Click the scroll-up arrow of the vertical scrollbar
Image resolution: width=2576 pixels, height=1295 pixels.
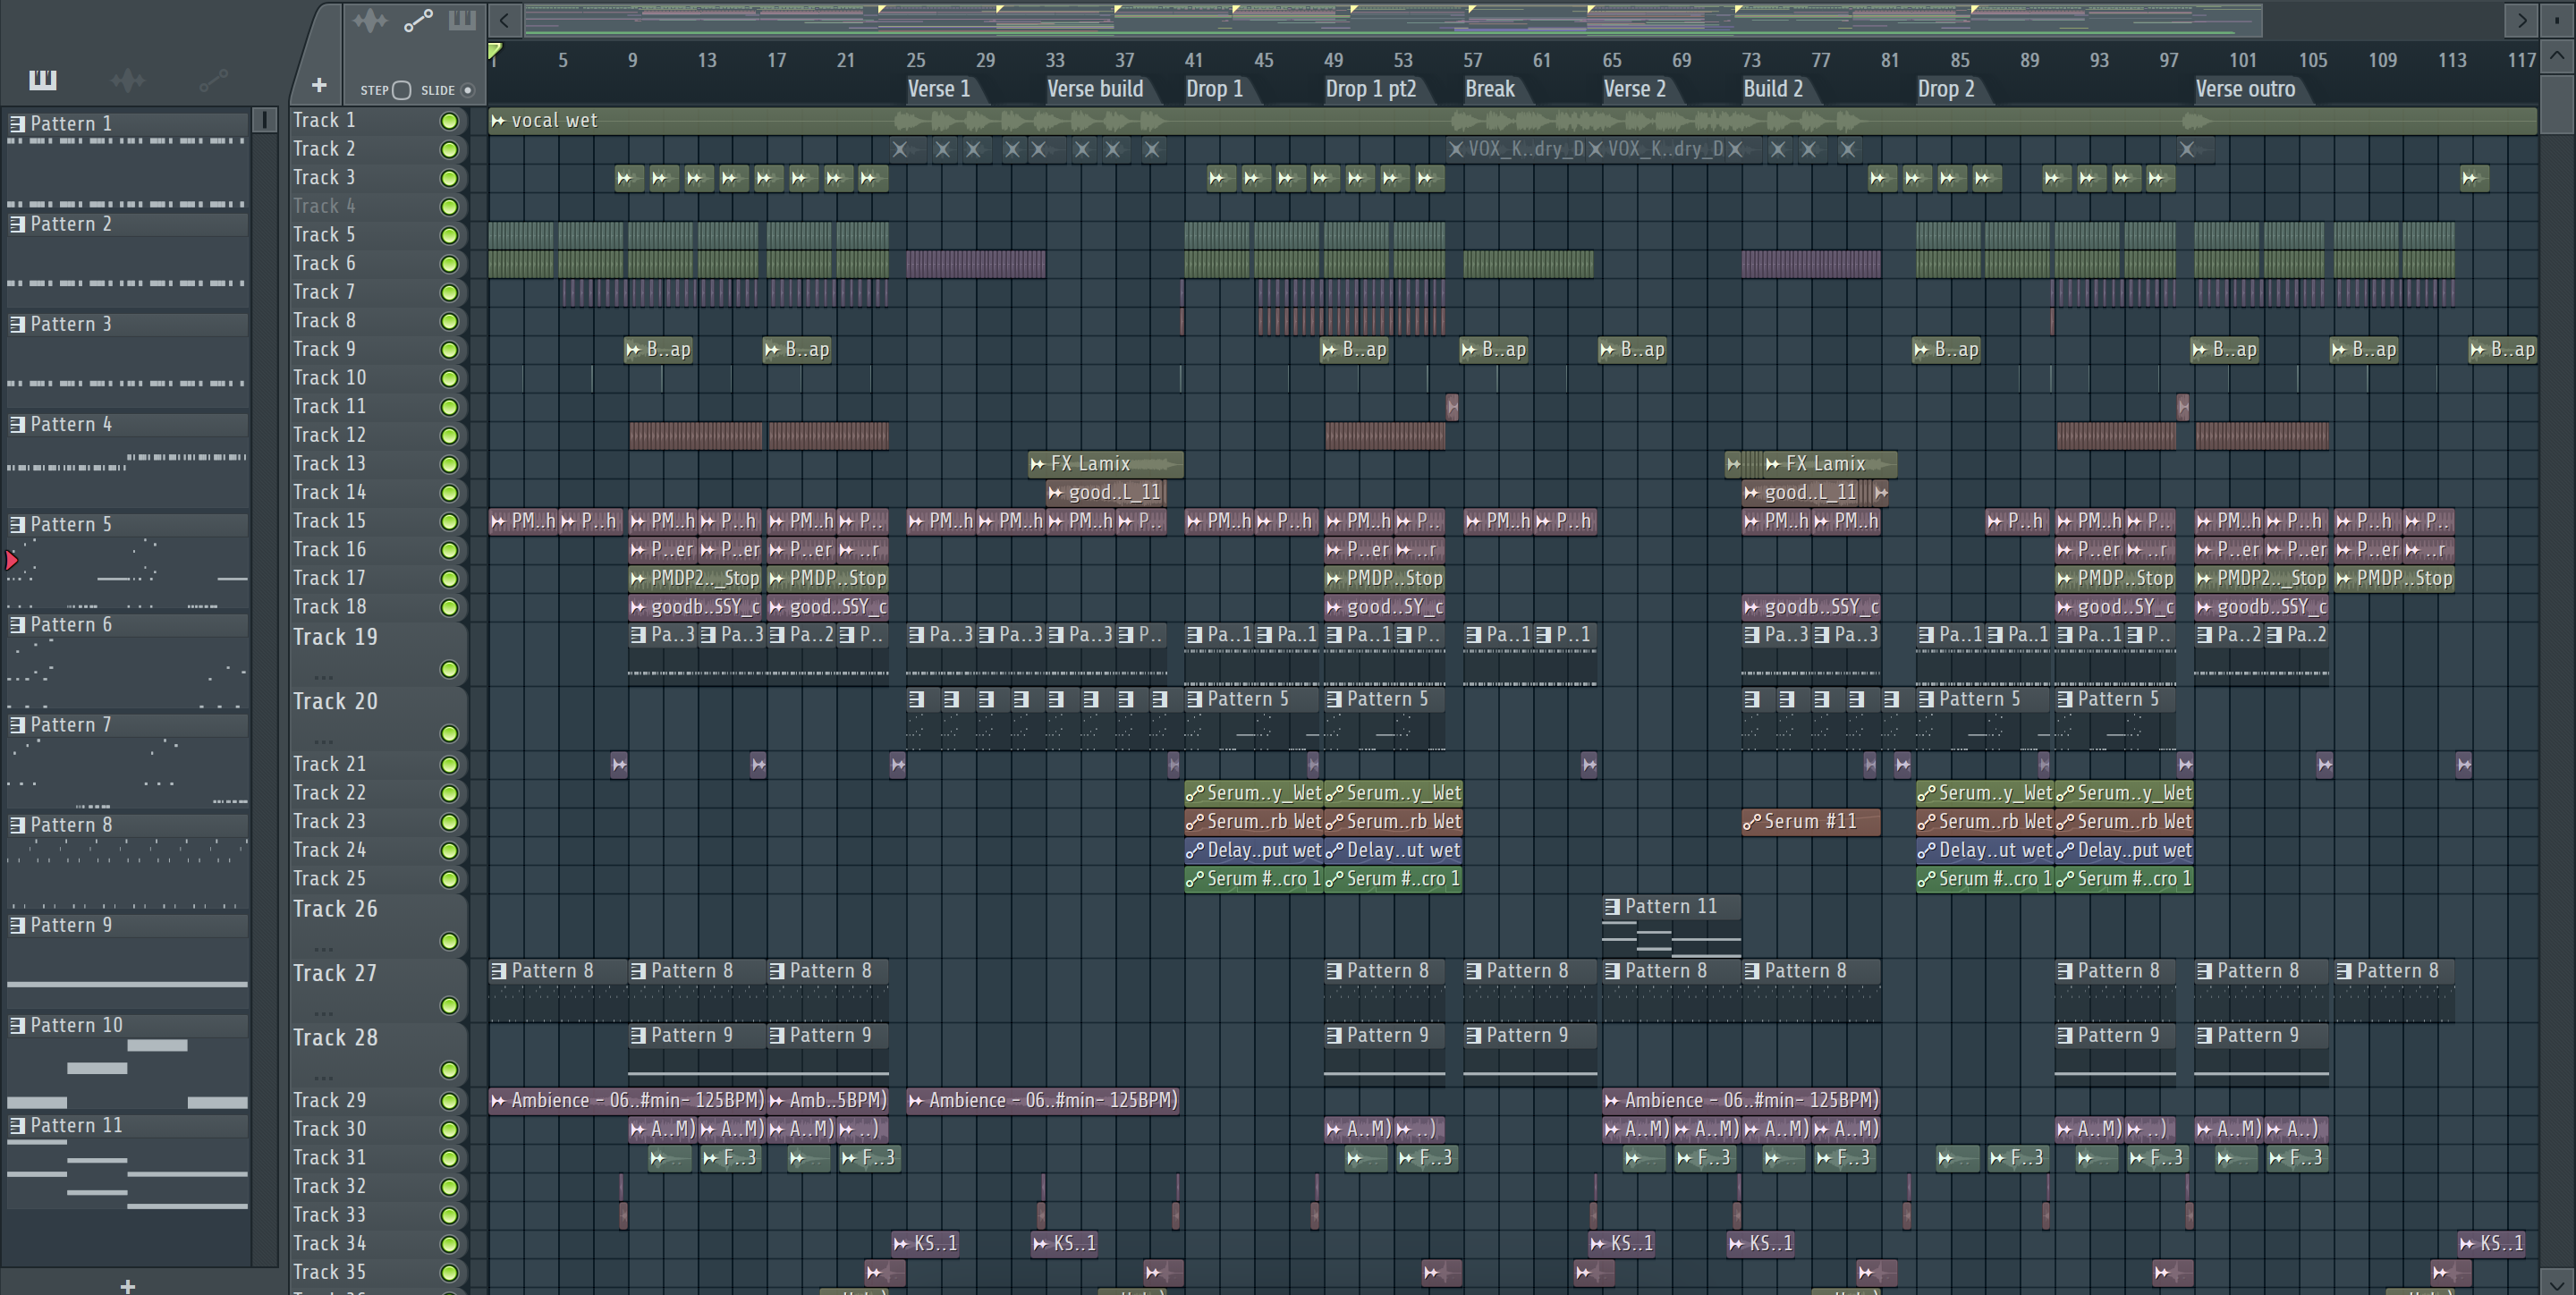coord(2557,57)
